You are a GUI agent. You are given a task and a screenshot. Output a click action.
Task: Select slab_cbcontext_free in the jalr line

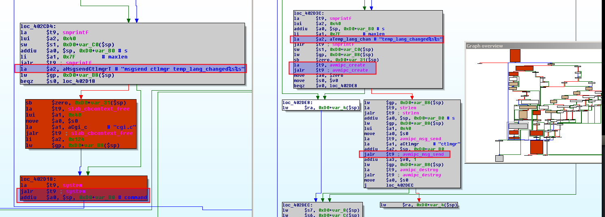pyautogui.click(x=102, y=133)
